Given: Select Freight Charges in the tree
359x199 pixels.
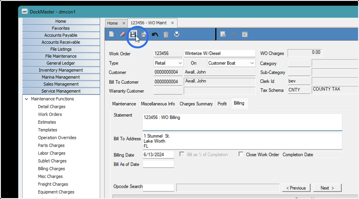Looking at the screenshot, I should click(53, 184).
